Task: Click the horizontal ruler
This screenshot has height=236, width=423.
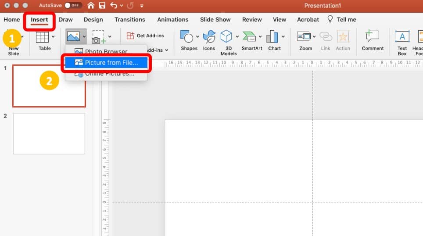Action: tap(294, 63)
